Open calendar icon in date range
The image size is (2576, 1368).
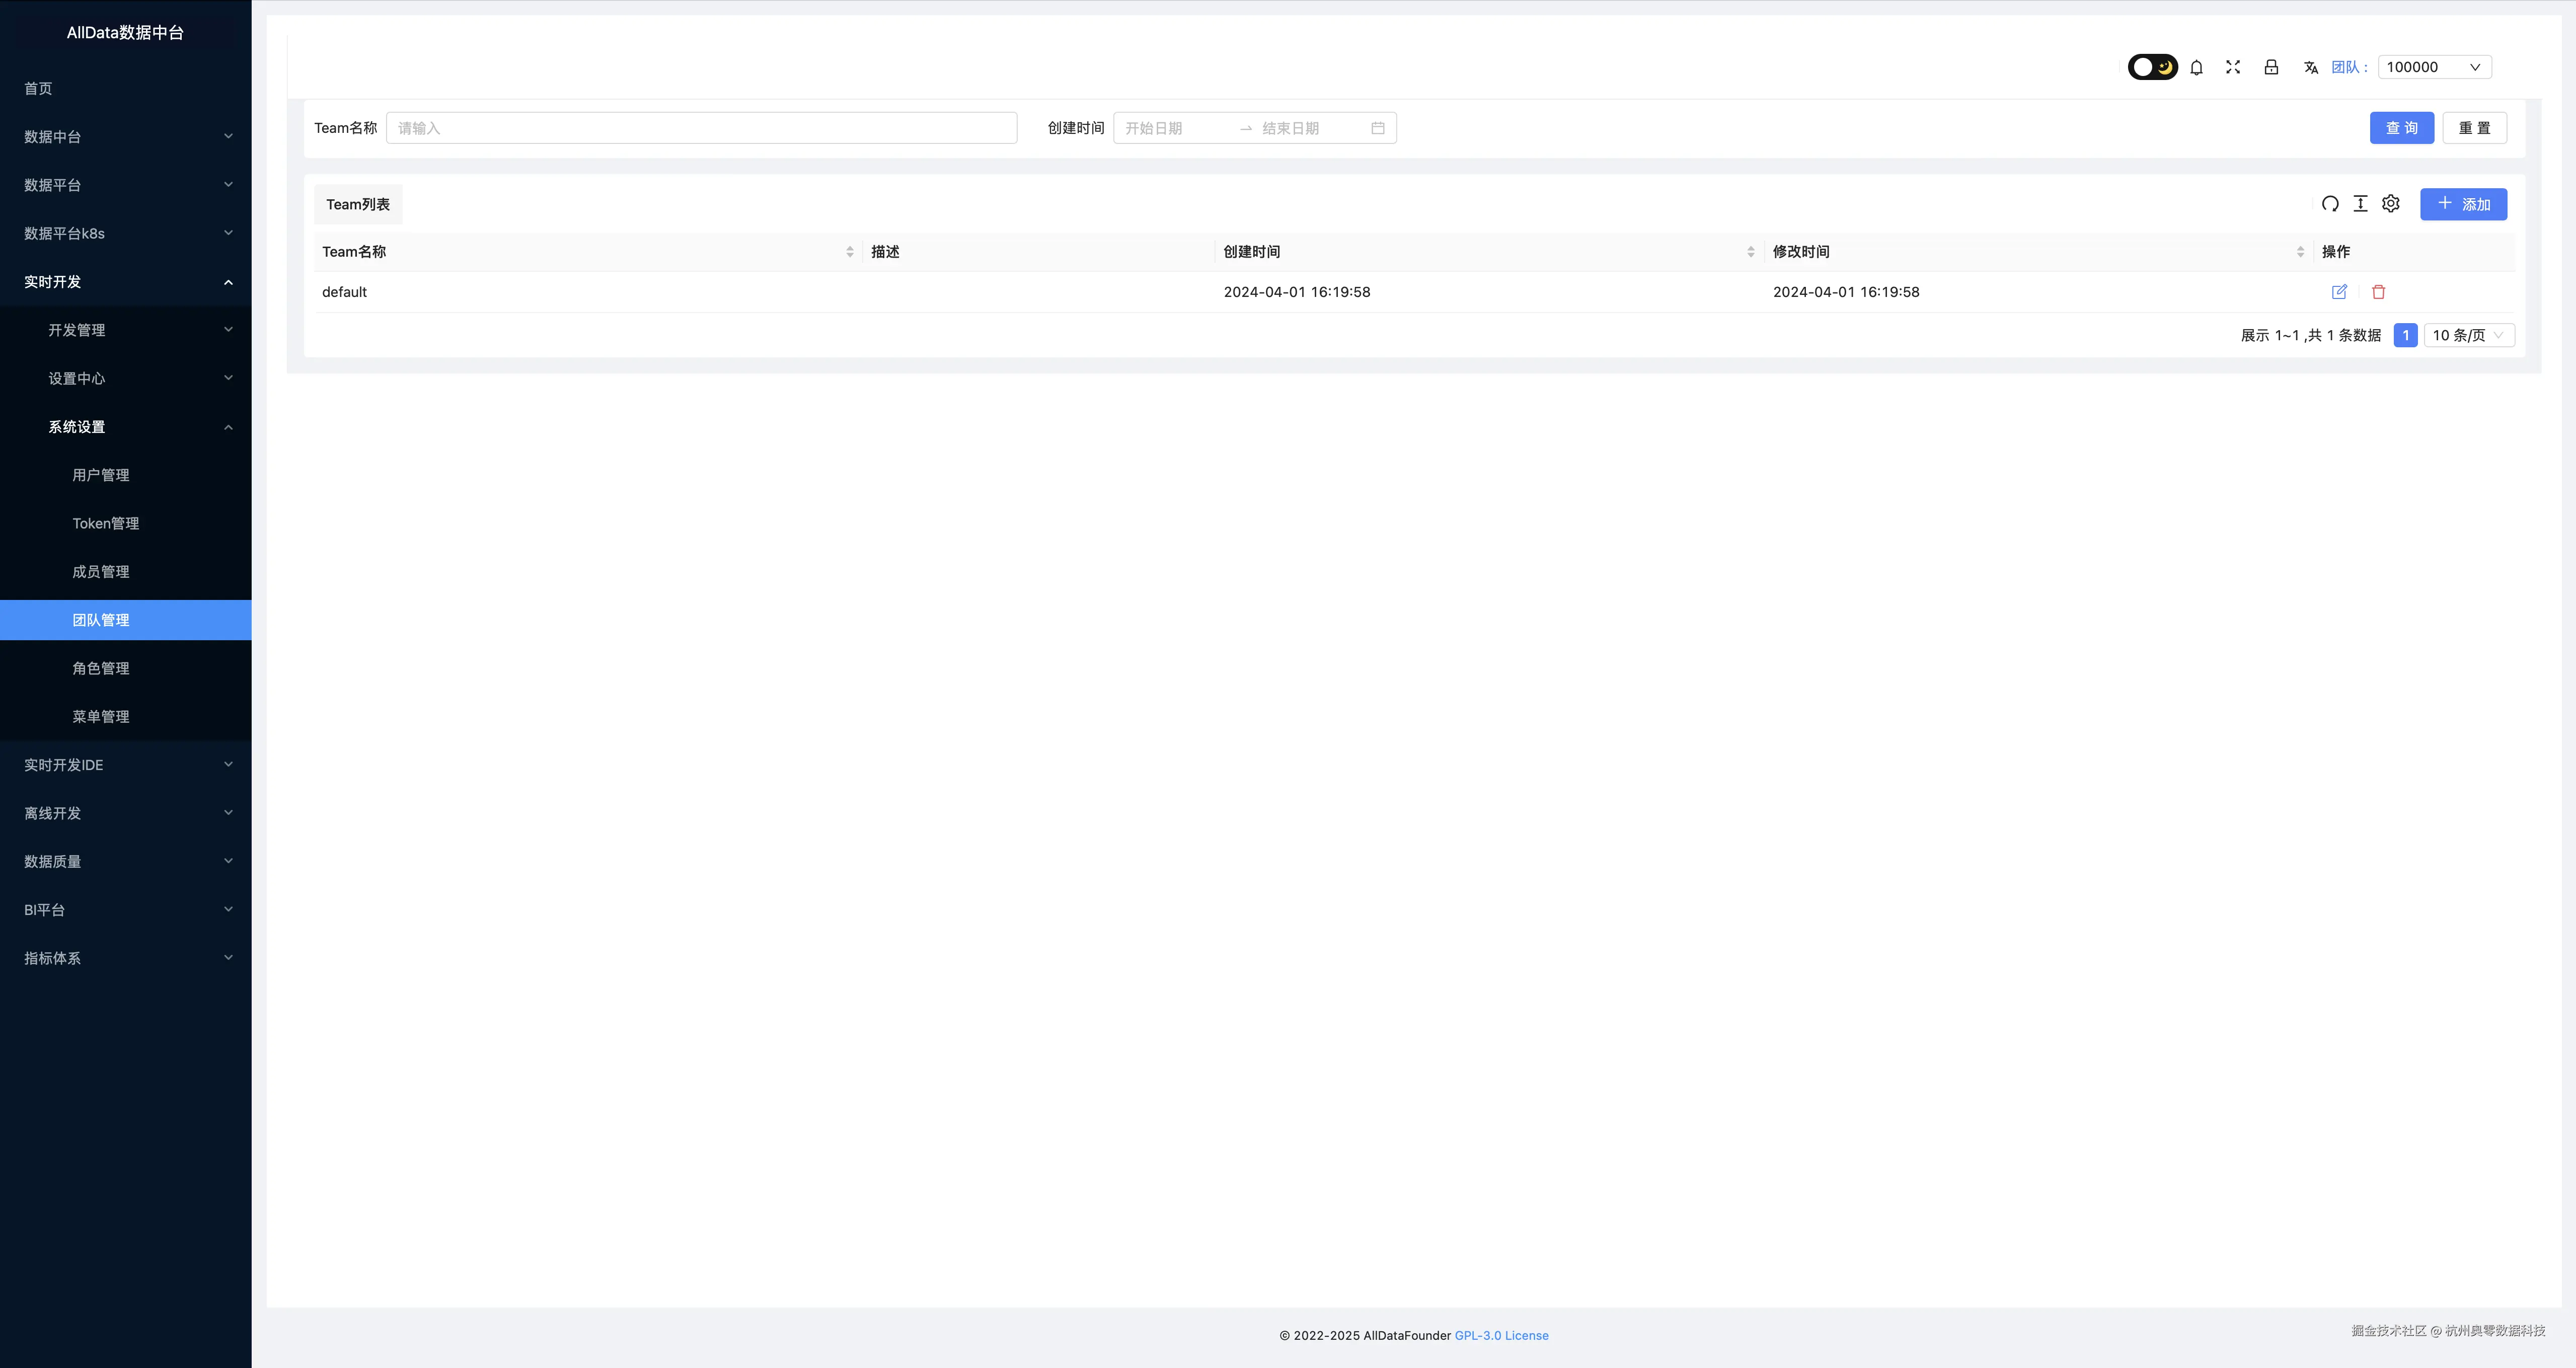coord(1377,128)
